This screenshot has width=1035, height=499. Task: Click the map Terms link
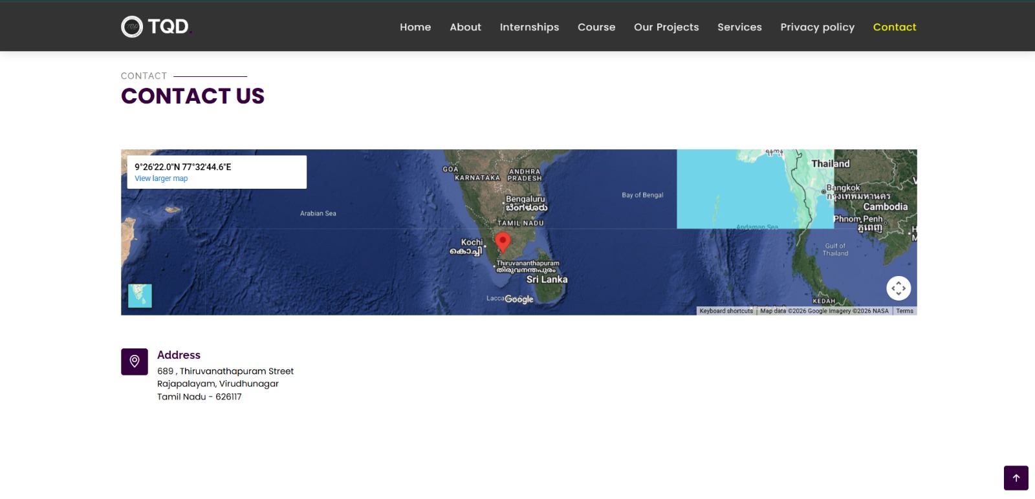pyautogui.click(x=904, y=311)
